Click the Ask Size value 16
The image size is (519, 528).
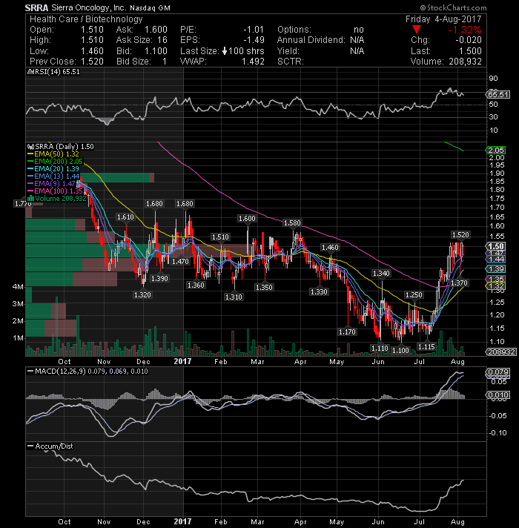pos(162,40)
